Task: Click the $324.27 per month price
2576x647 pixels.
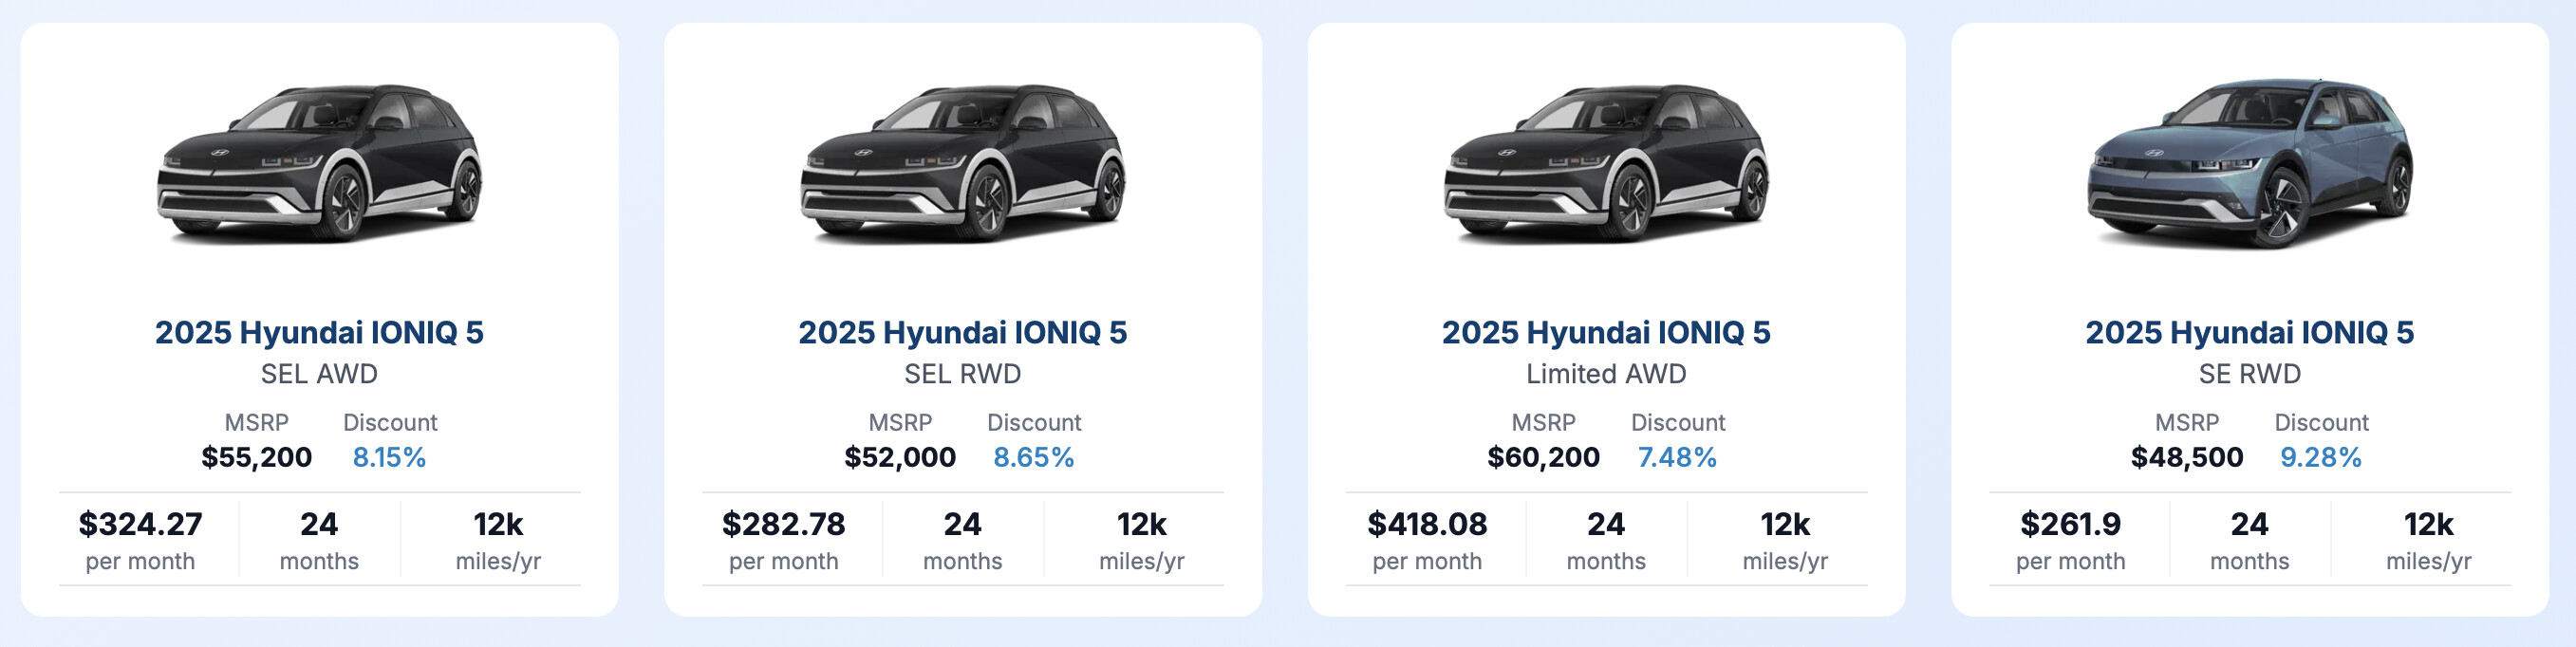Action: [x=140, y=524]
